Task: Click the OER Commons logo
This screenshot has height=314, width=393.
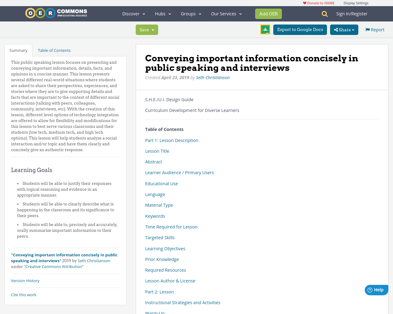Action: click(x=56, y=13)
